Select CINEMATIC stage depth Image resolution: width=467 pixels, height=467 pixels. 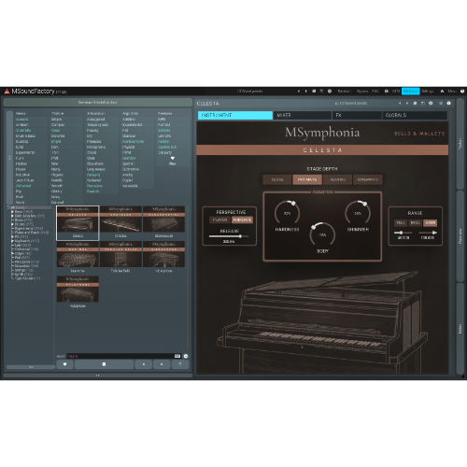tap(368, 179)
